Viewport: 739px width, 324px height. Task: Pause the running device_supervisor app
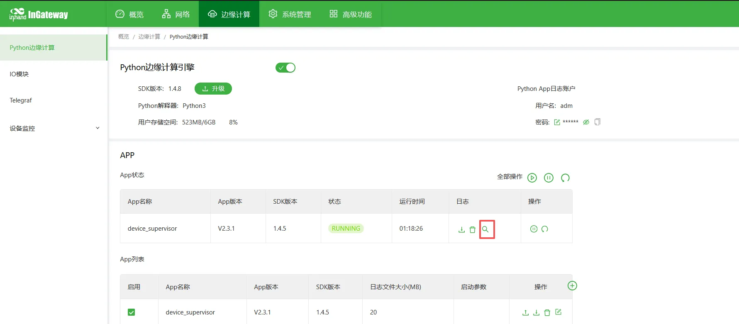(x=534, y=229)
